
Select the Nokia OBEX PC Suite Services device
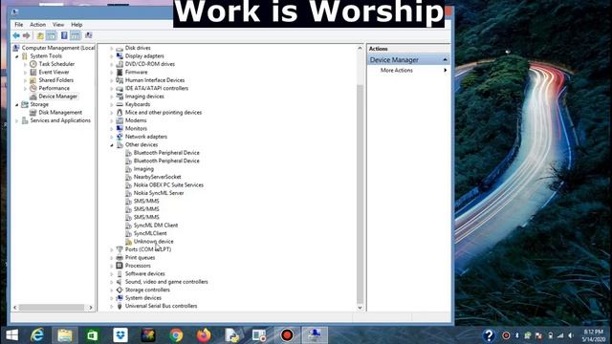tap(168, 184)
